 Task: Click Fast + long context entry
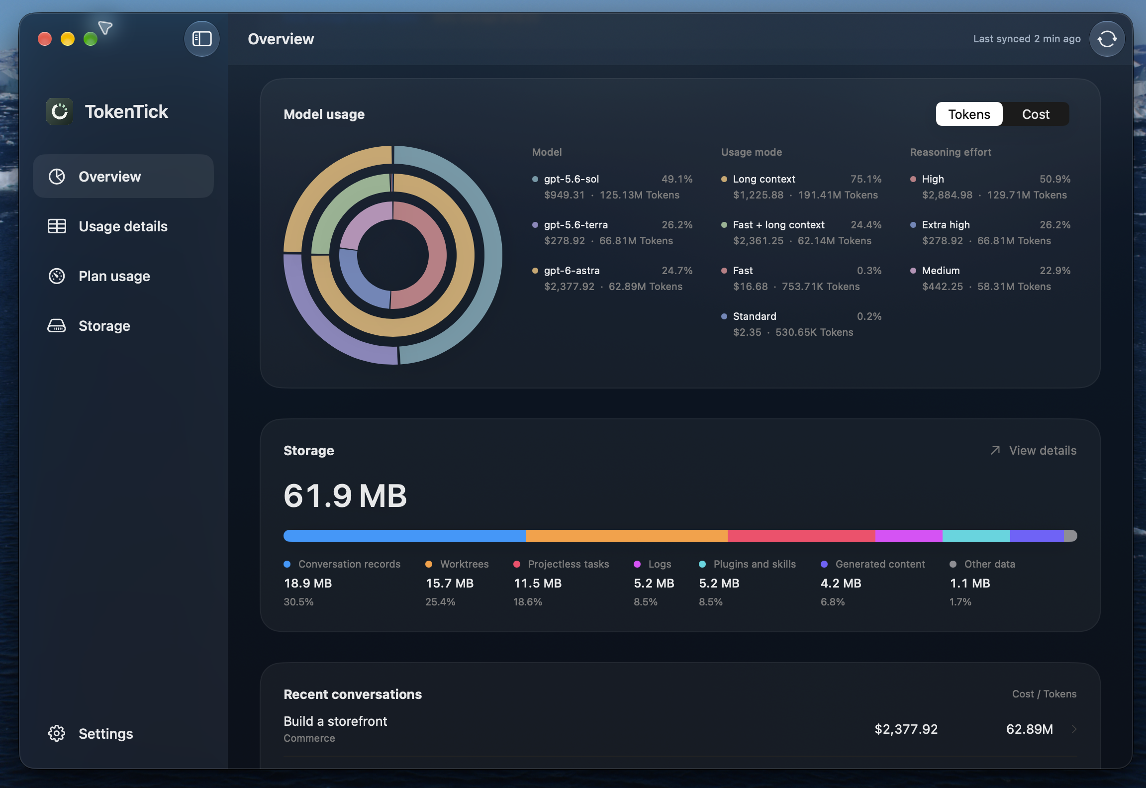point(801,233)
